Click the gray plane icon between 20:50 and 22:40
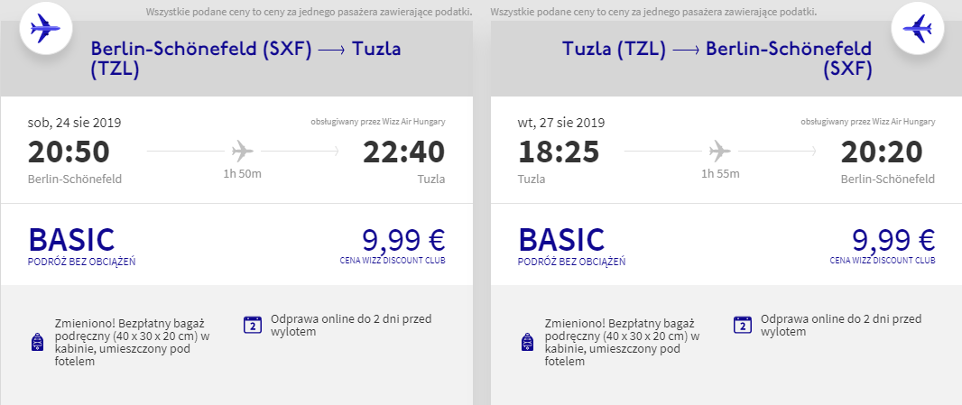 243,151
